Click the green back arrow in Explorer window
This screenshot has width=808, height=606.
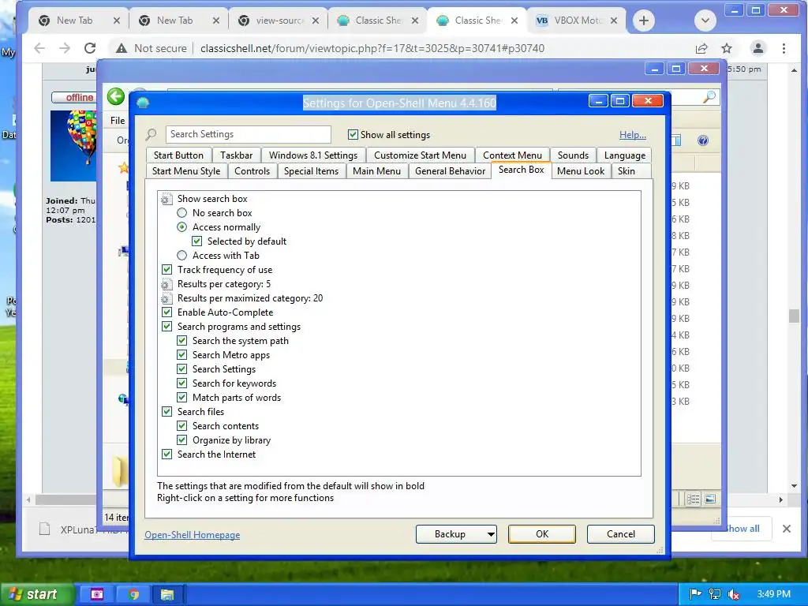[x=116, y=96]
